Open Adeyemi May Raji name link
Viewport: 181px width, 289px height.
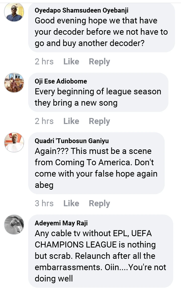61,223
